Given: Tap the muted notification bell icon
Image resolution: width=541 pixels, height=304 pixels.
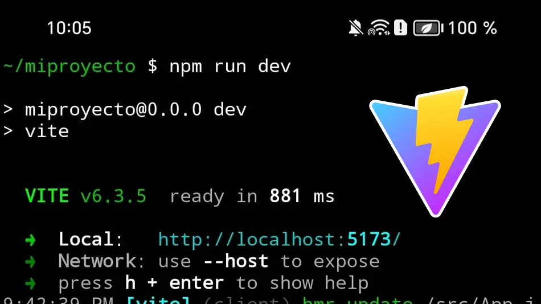Looking at the screenshot, I should point(356,27).
